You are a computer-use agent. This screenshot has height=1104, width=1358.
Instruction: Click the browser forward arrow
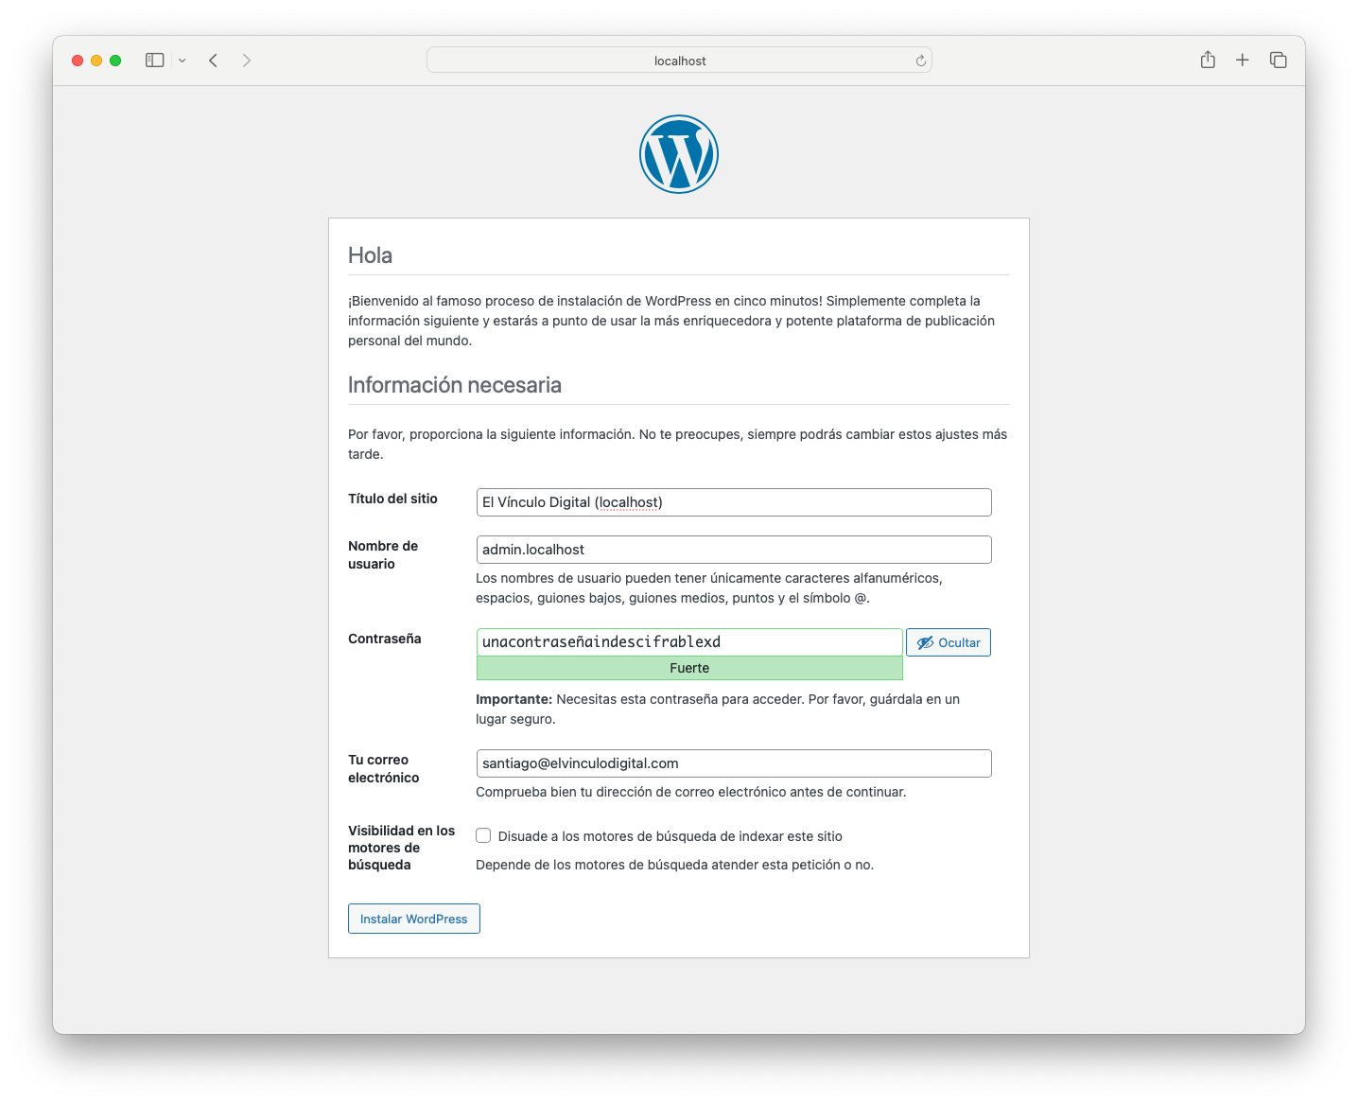(x=247, y=61)
